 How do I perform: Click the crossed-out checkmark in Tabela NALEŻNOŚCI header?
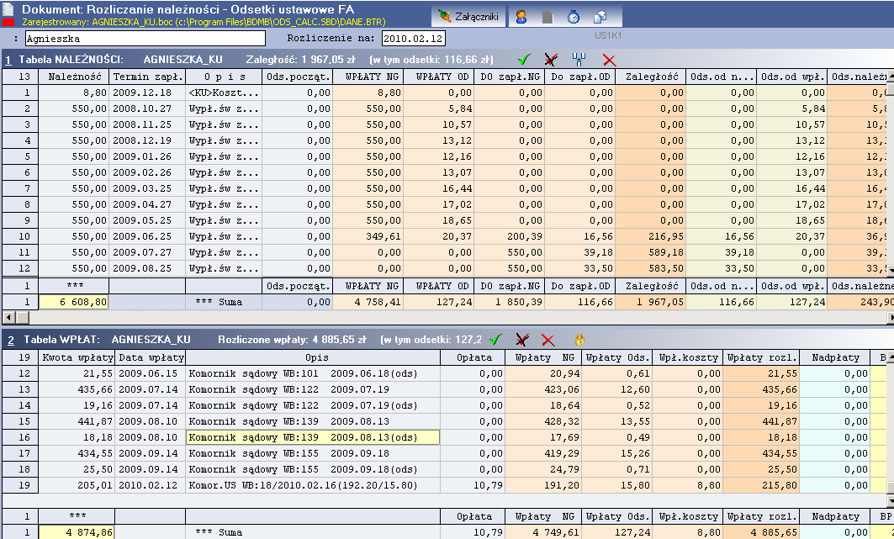[x=551, y=59]
